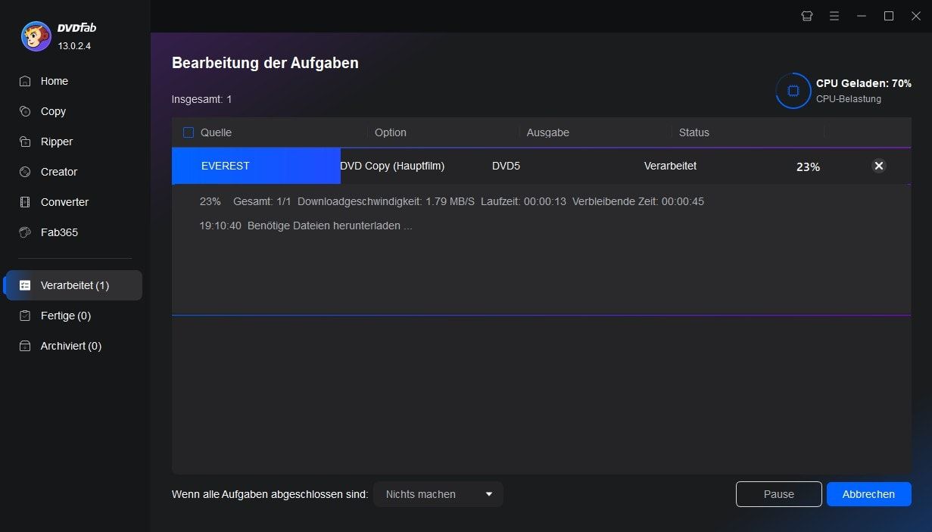The height and width of the screenshot is (532, 932).
Task: Click the Fab365 sidebar icon
Action: 26,232
